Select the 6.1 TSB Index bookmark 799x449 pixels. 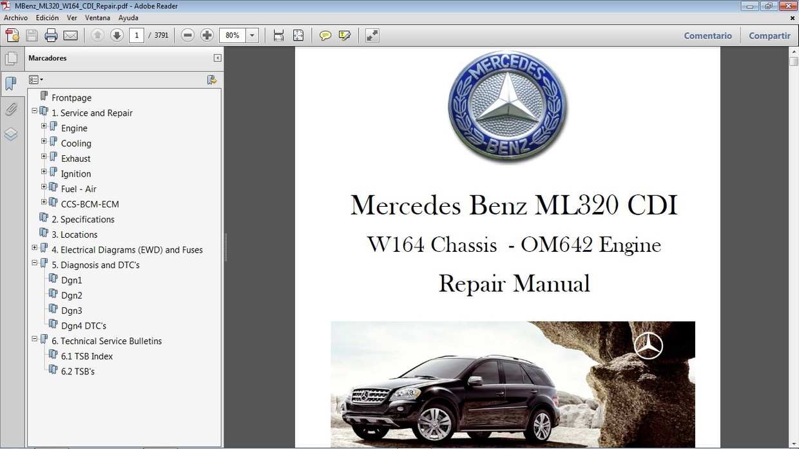click(88, 356)
